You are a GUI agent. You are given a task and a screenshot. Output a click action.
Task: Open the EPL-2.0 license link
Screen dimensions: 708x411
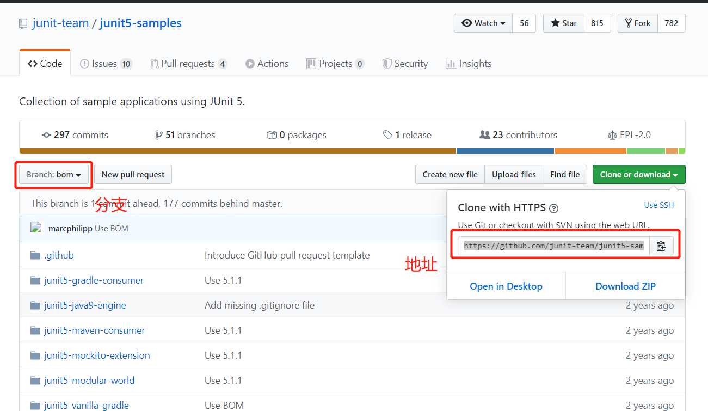pyautogui.click(x=629, y=135)
